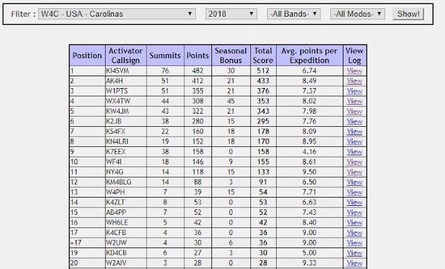The width and height of the screenshot is (445, 269).
Task: Click the Filter : label
Action: [x=23, y=14]
